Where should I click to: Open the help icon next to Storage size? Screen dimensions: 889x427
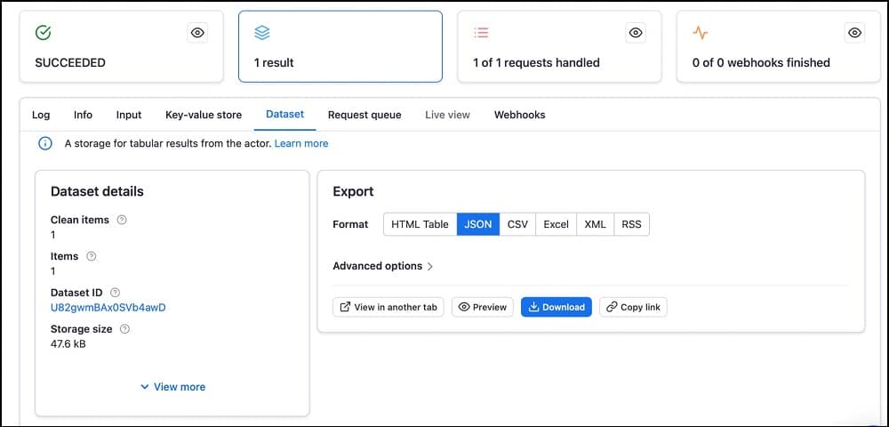coord(124,329)
